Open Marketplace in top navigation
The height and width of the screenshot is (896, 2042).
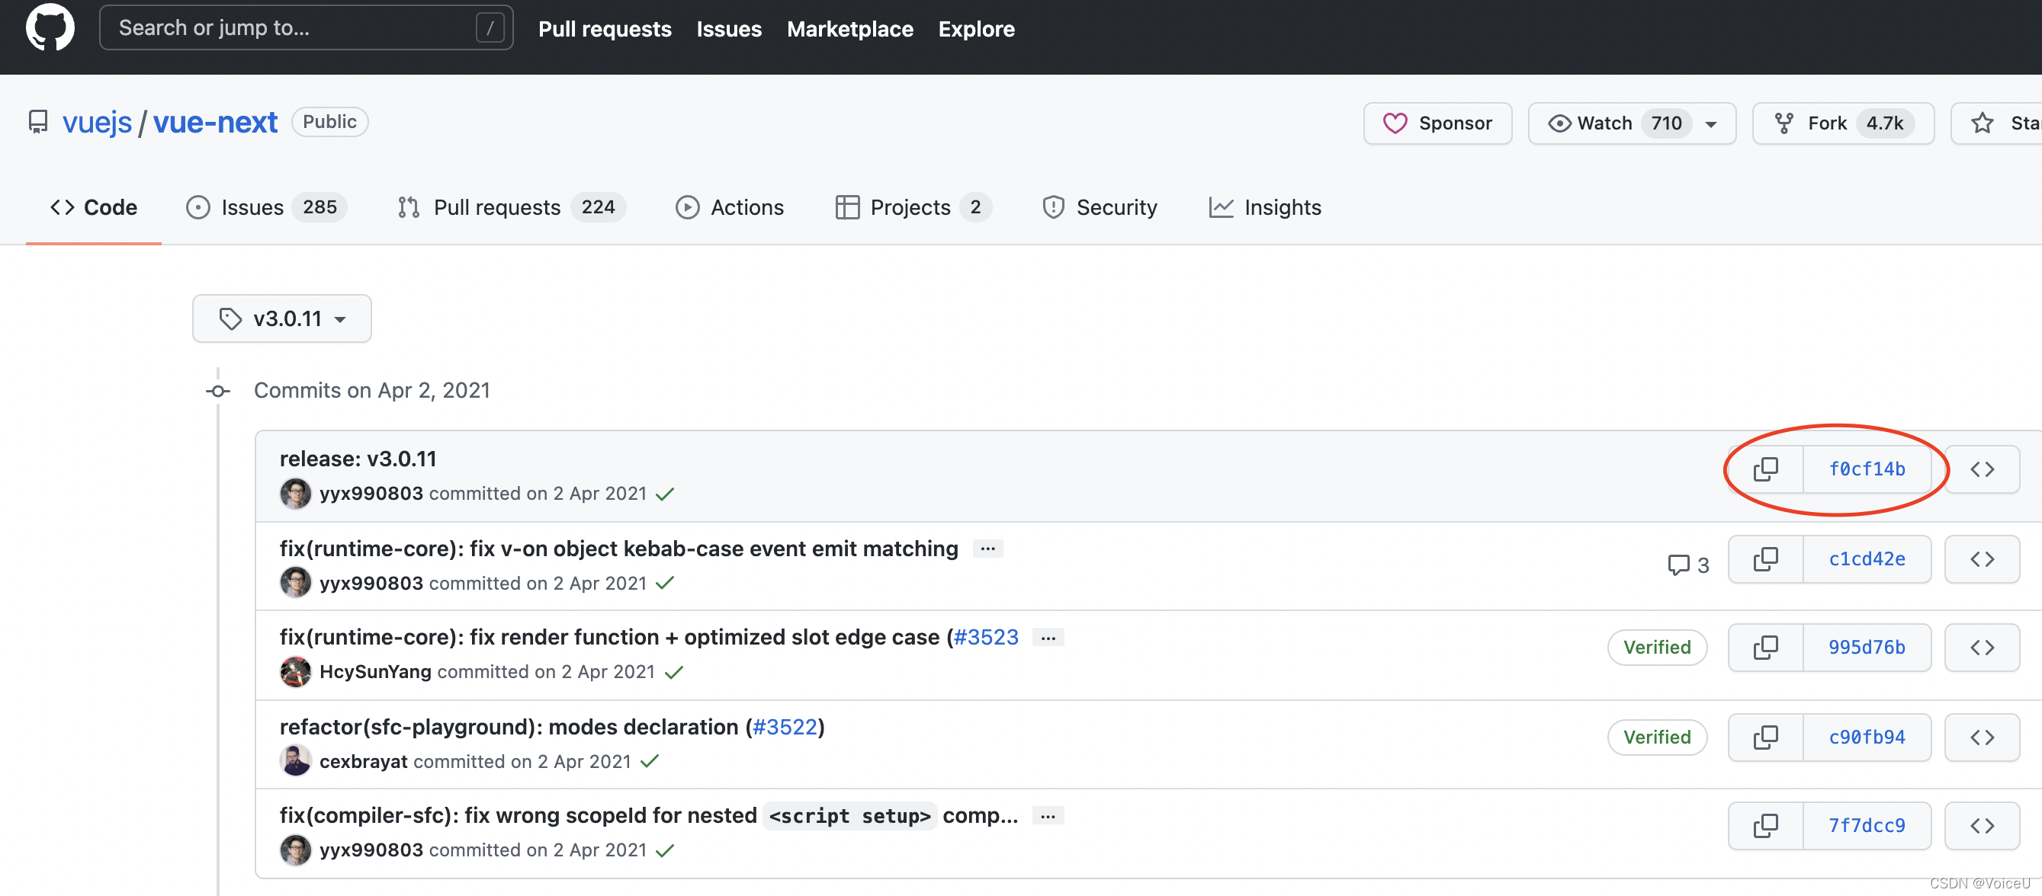click(849, 29)
